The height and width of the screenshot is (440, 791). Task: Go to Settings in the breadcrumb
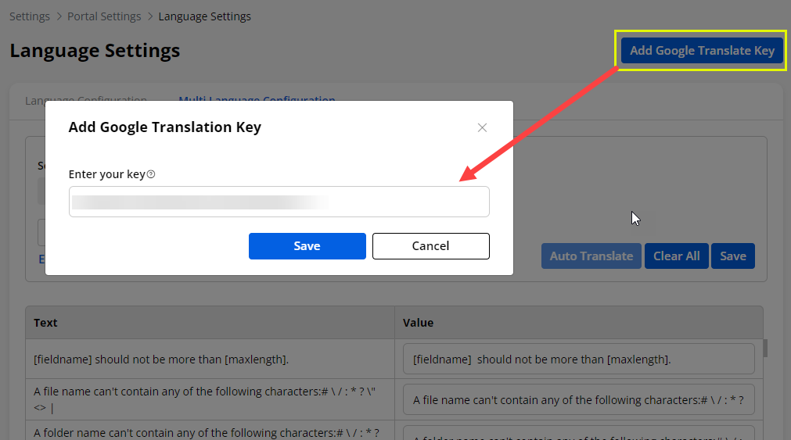[30, 16]
